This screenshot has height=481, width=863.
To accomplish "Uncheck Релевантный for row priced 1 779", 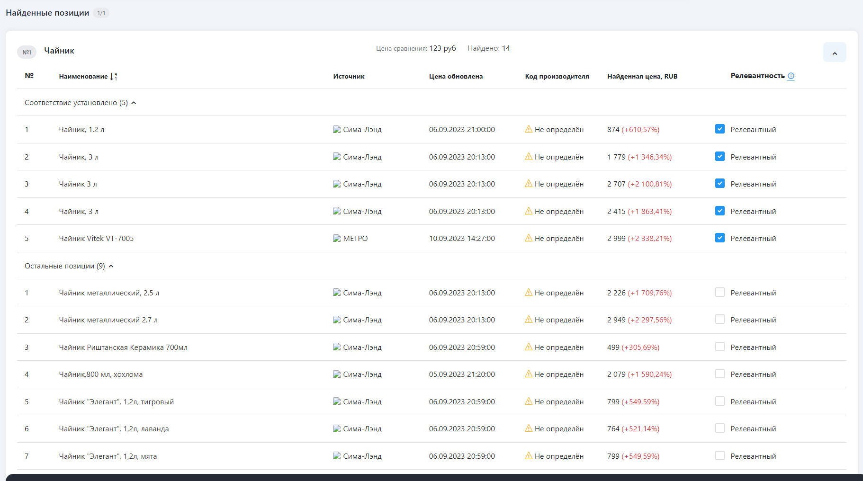I will point(719,156).
